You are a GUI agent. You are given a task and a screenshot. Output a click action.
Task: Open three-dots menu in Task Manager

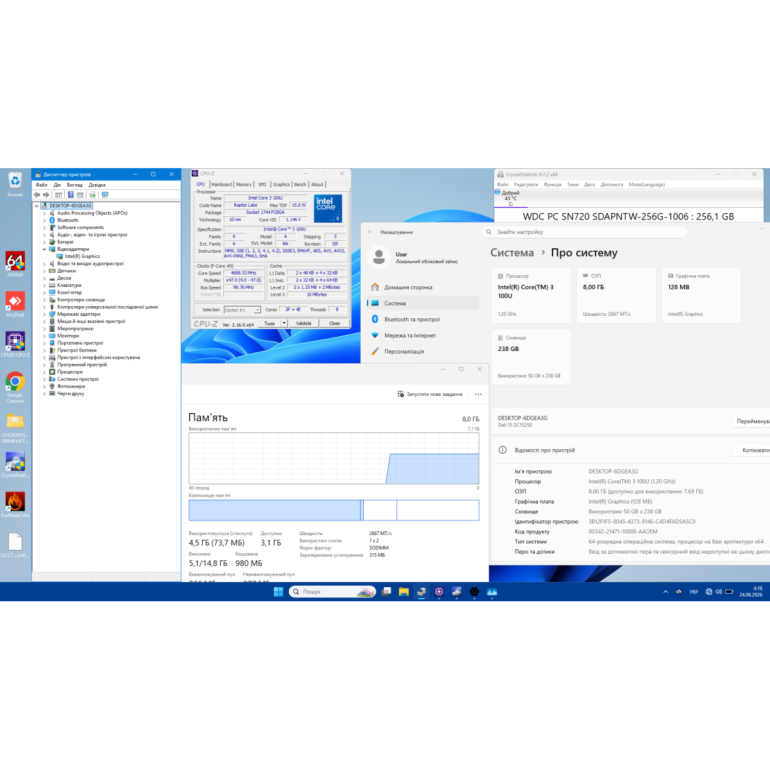[478, 394]
